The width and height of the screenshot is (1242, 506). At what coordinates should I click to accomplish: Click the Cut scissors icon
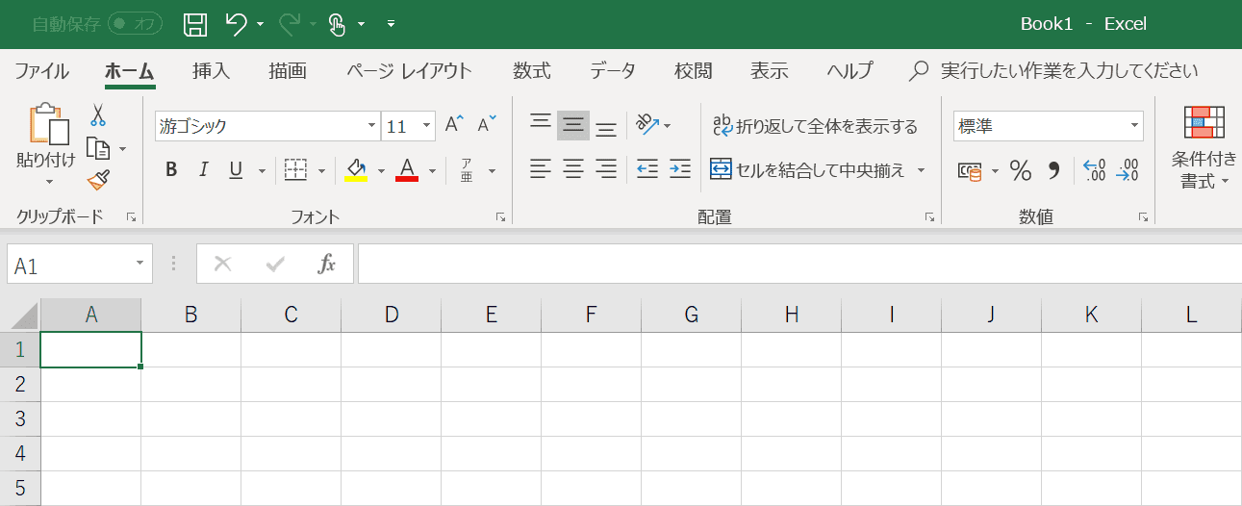click(x=98, y=115)
